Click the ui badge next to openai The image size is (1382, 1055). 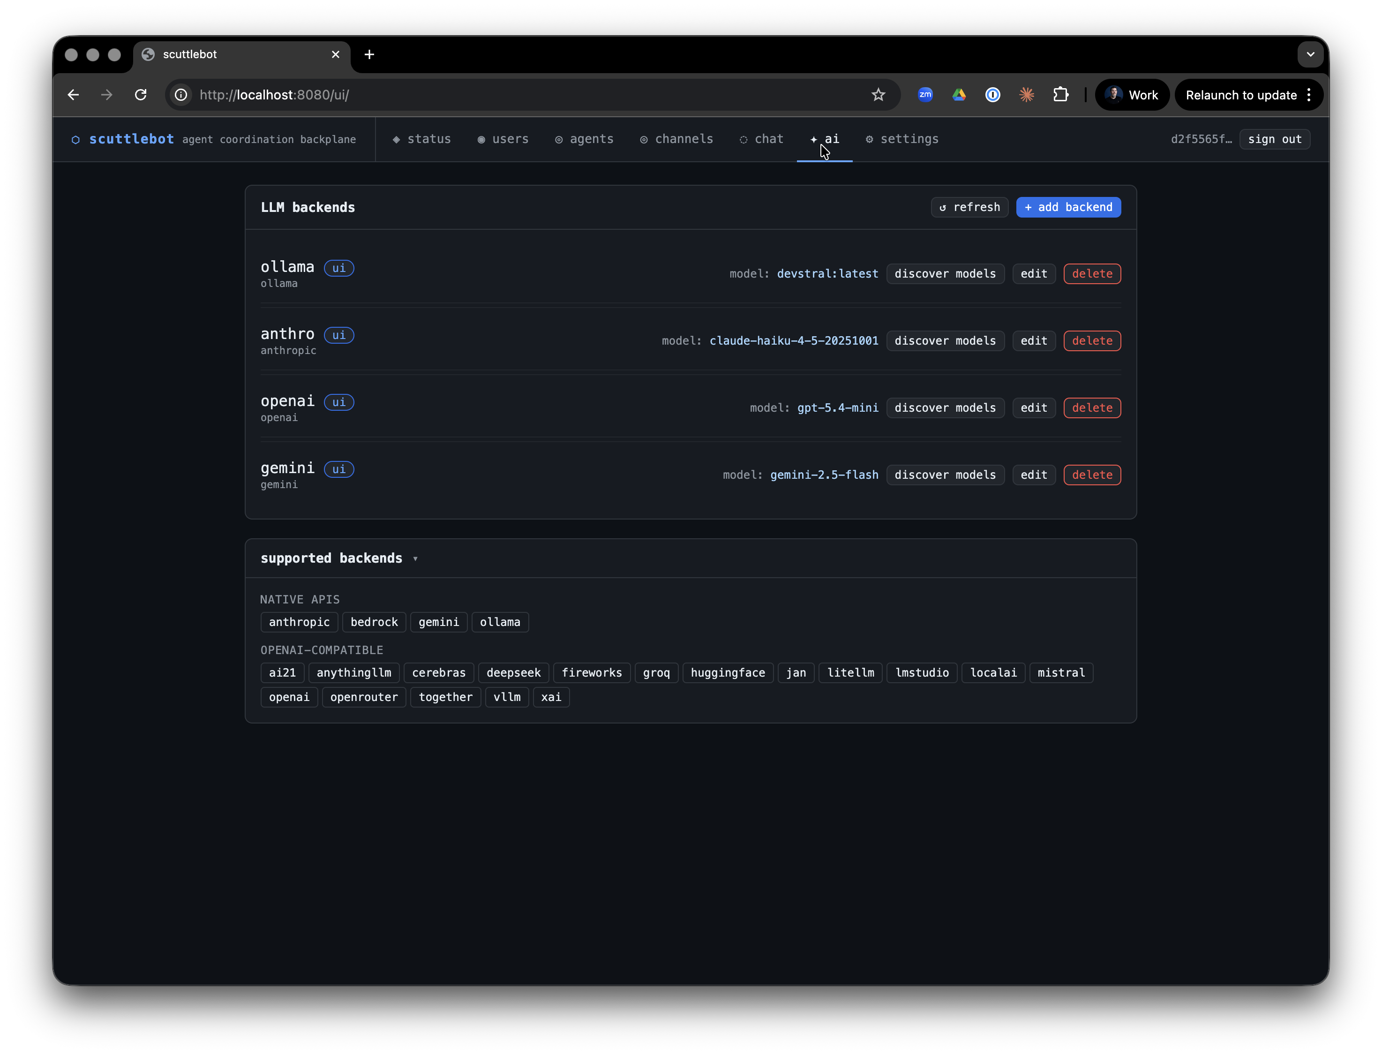coord(339,402)
